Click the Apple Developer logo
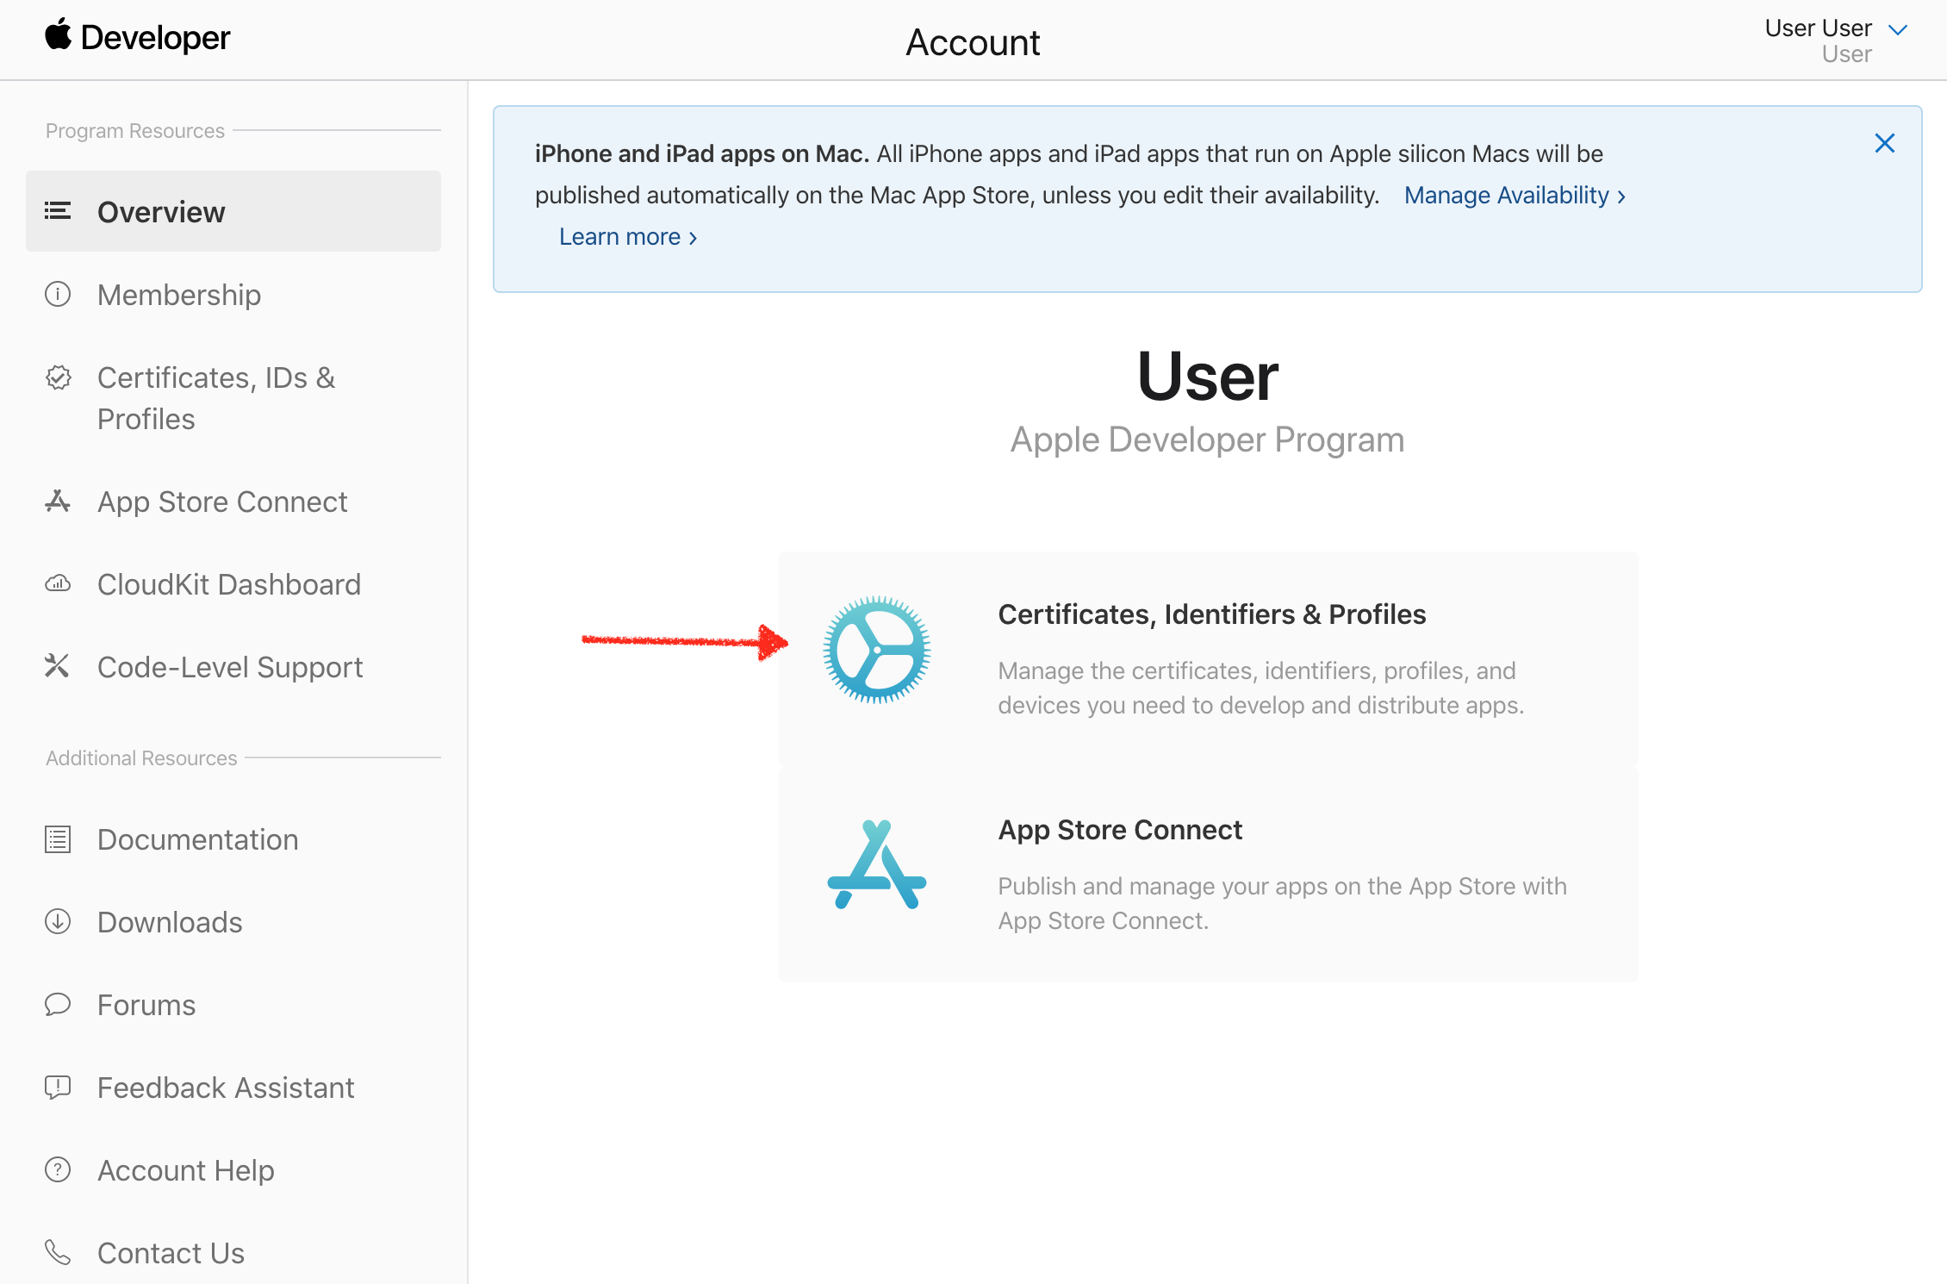 click(138, 37)
